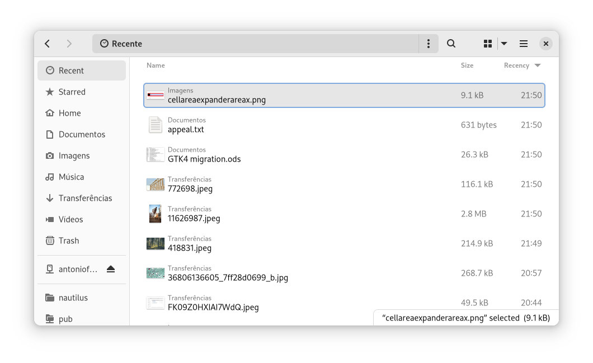
Task: Open Documentos in the sidebar
Action: (x=82, y=134)
